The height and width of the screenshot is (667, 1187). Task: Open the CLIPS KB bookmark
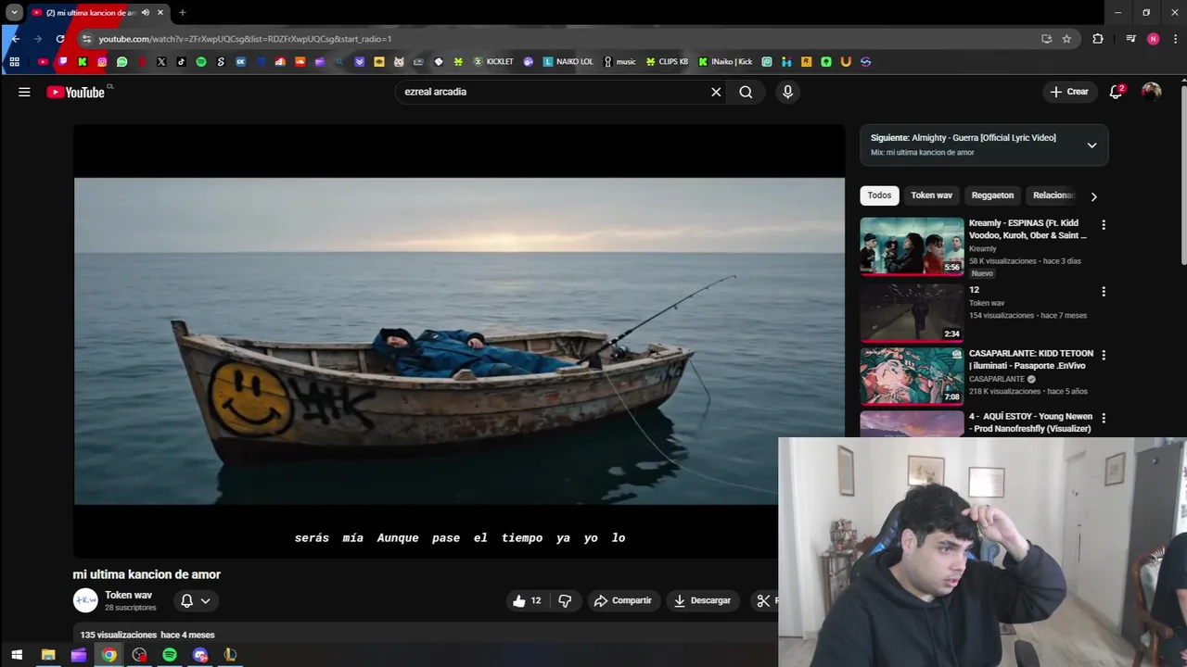[667, 62]
